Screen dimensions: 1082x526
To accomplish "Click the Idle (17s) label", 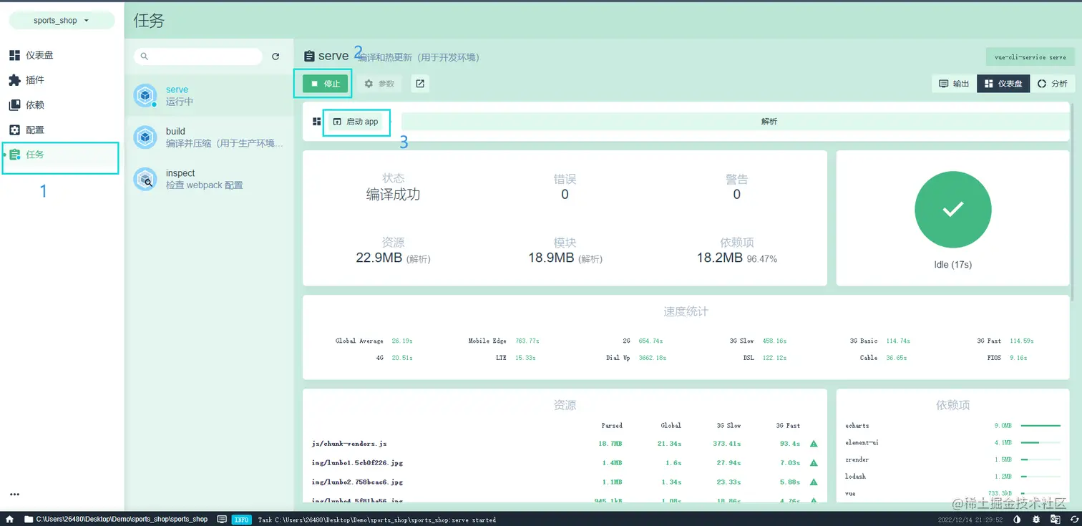I will click(953, 265).
